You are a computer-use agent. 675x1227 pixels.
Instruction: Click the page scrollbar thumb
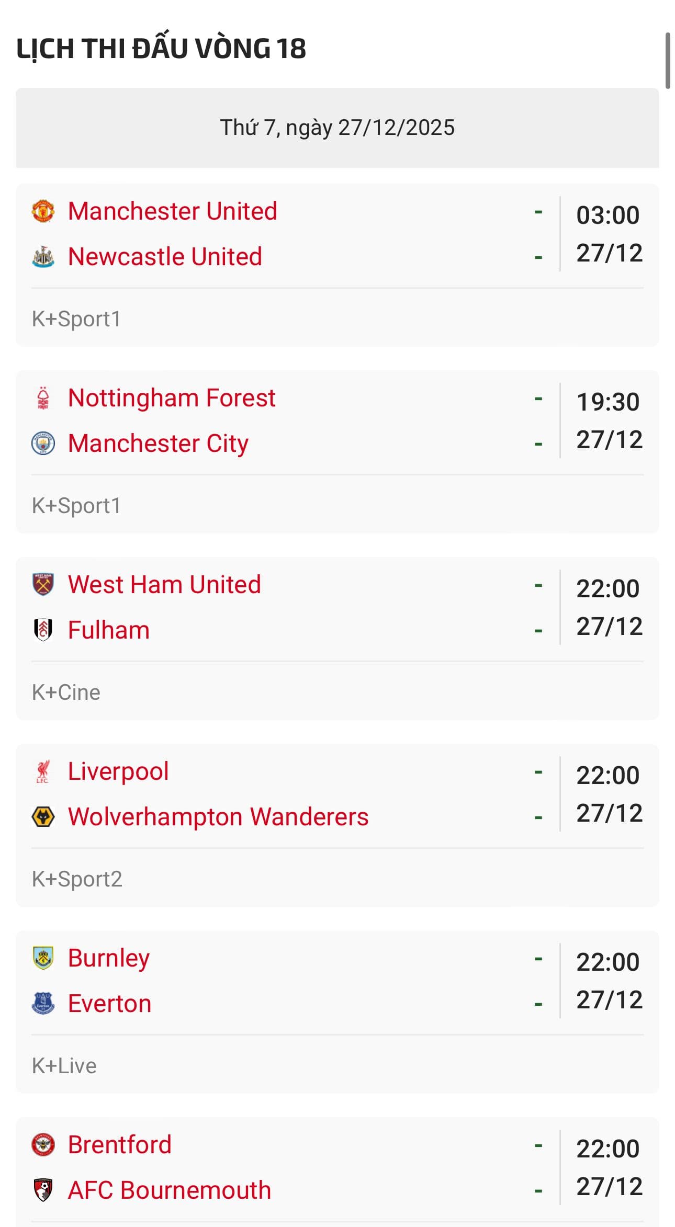tap(668, 61)
